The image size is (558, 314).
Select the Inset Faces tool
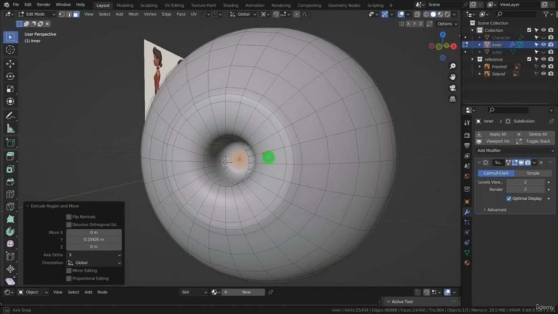10,169
